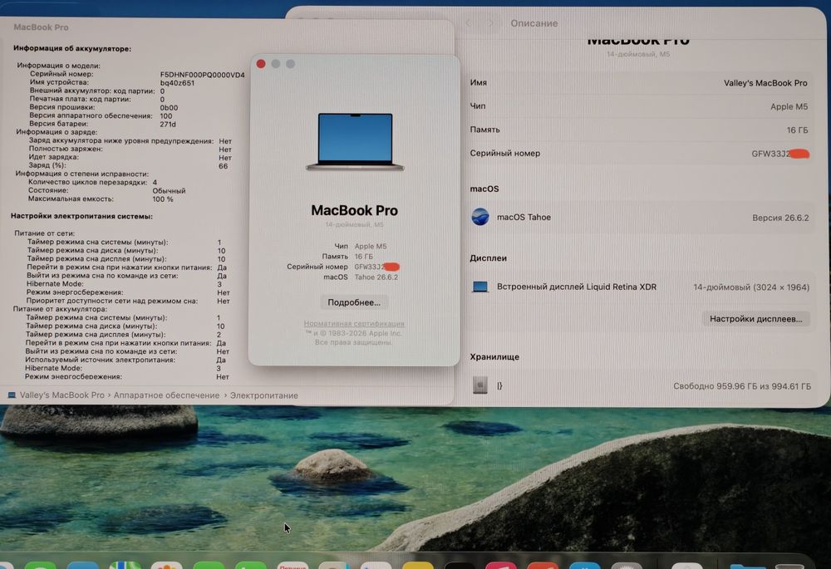Click Питание от аккумулятора label
Screen dimensions: 831x569
click(60, 309)
